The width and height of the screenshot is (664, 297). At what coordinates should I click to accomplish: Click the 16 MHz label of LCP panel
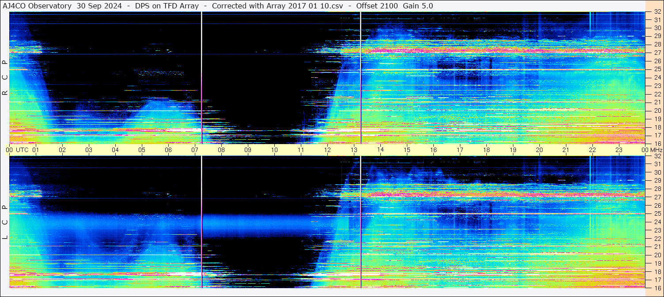tap(657, 288)
